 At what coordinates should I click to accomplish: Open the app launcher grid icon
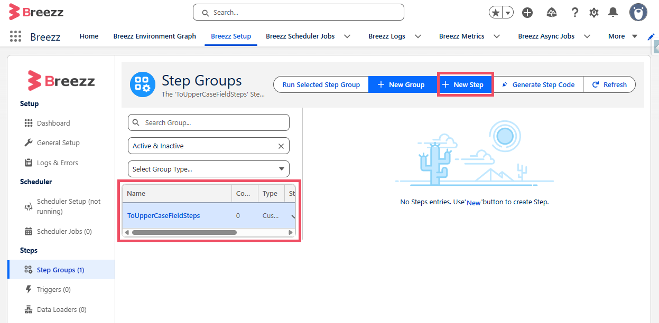coord(16,36)
